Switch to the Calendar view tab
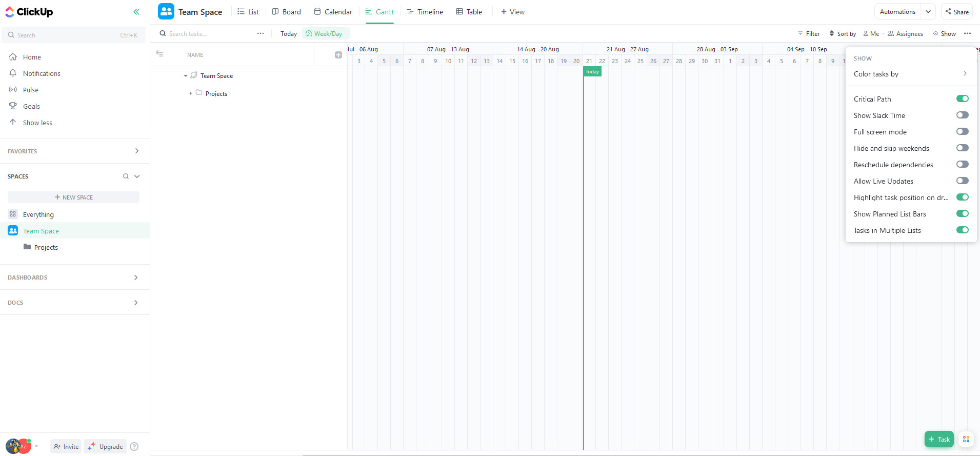 click(333, 12)
